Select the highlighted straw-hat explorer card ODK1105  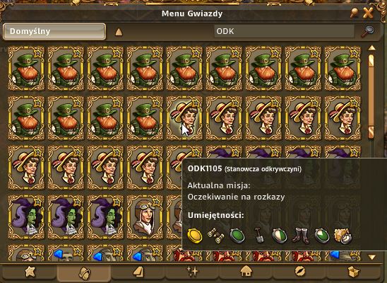pos(184,118)
